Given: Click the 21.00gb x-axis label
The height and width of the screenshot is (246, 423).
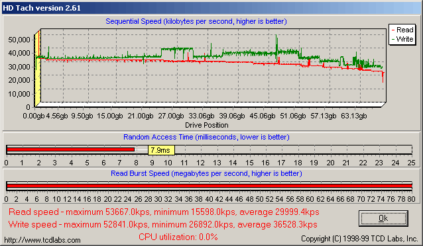Looking at the screenshot, I should click(x=141, y=116).
